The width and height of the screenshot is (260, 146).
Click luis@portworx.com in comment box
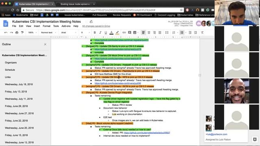(217, 134)
